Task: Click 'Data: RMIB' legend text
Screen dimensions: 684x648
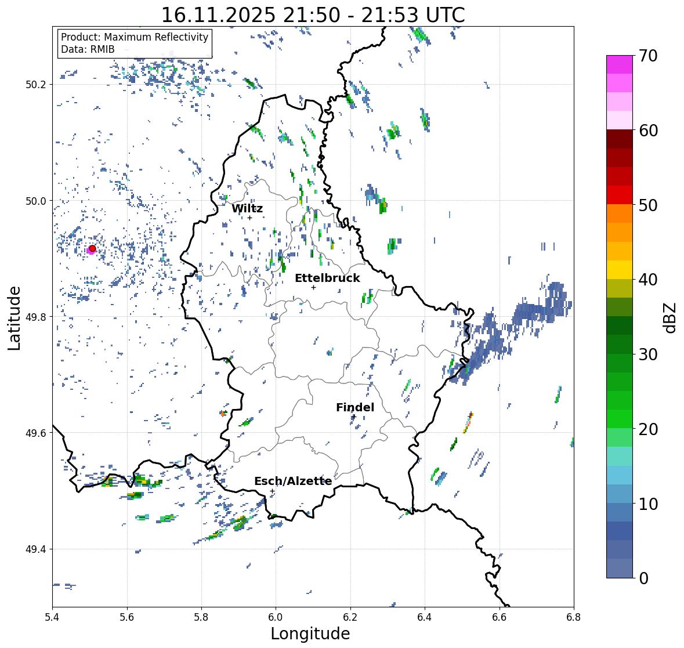Action: click(88, 49)
